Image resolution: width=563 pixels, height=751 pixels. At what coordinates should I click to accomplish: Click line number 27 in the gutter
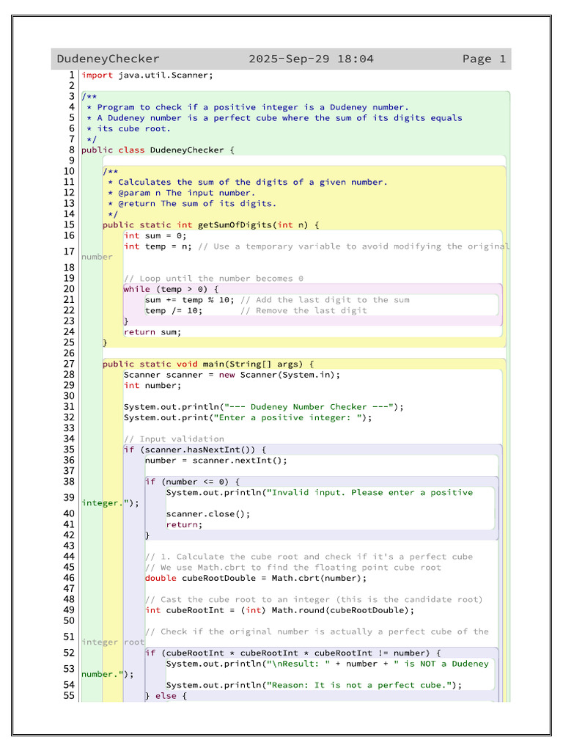click(x=69, y=364)
